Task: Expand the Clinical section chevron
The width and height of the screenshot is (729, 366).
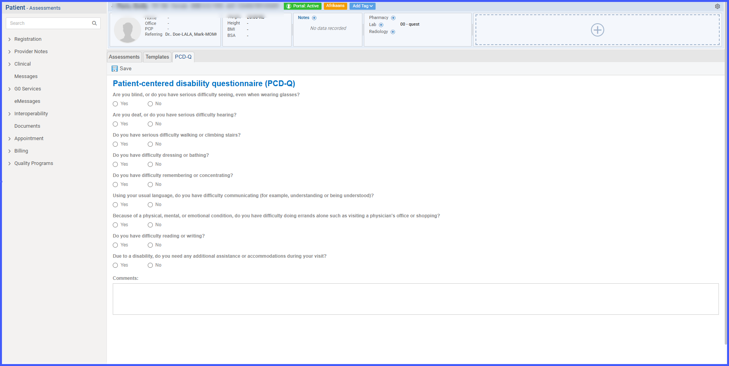Action: (9, 64)
